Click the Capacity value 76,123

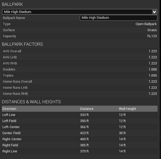[x=152, y=36]
